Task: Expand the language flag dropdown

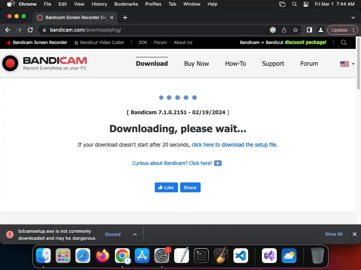Action: coord(347,64)
